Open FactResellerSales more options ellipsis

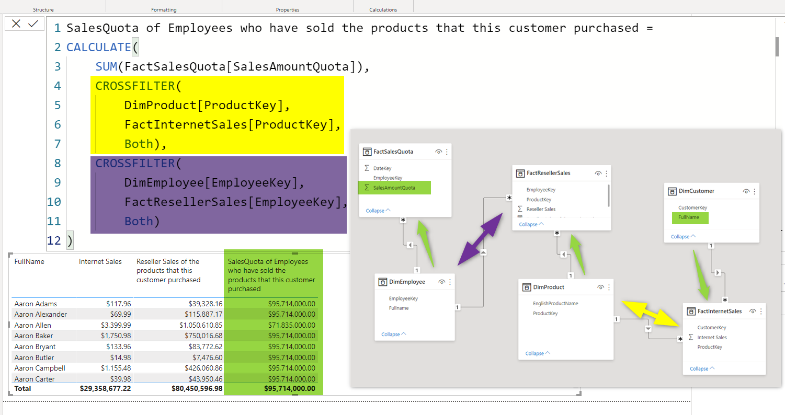[x=606, y=173]
